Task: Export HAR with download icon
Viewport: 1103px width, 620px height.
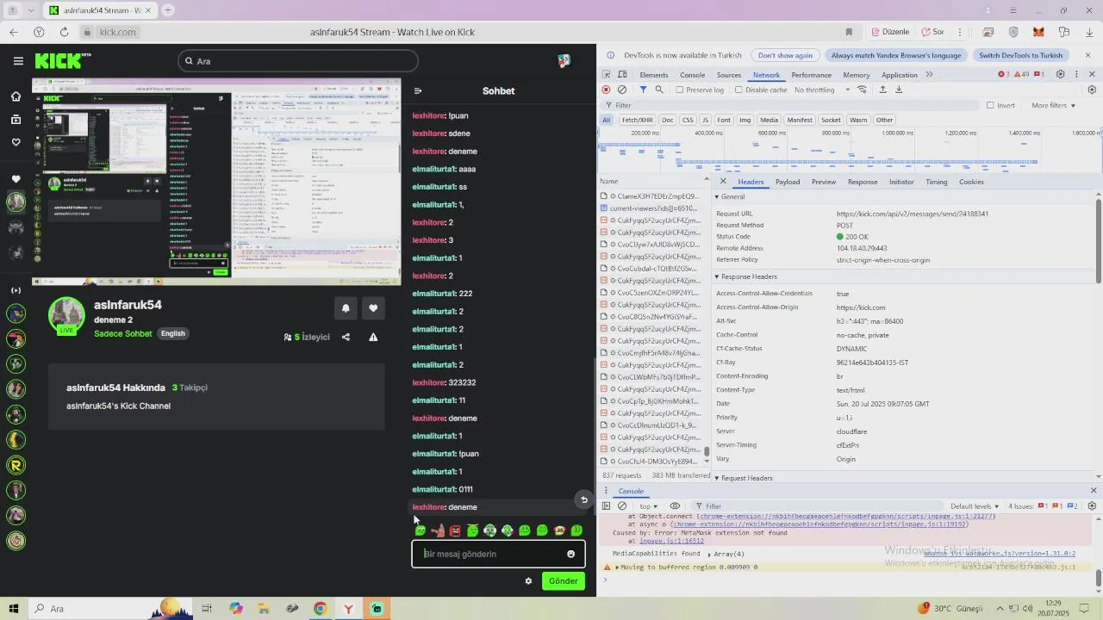Action: click(899, 90)
